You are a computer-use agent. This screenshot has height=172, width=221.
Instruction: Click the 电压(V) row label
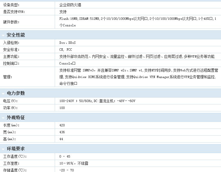click(x=10, y=101)
